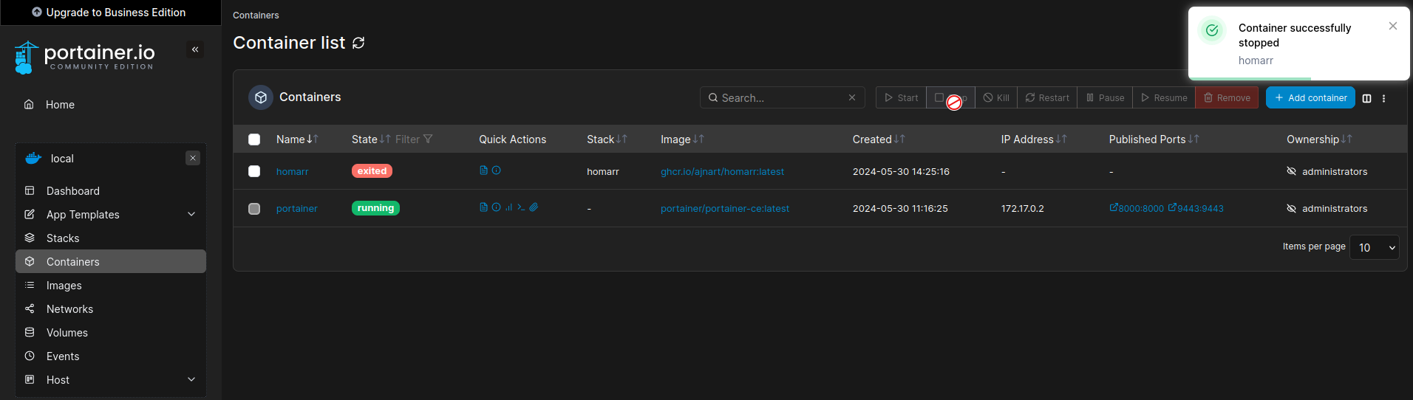Sort containers by Created column
Image resolution: width=1413 pixels, height=400 pixels.
point(879,139)
